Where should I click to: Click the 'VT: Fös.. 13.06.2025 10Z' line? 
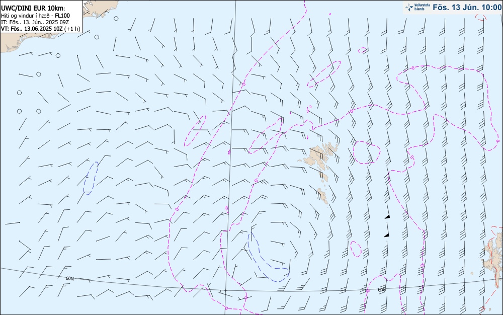pos(40,29)
